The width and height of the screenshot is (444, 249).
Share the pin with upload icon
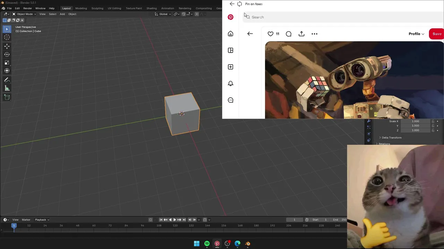coord(301,34)
